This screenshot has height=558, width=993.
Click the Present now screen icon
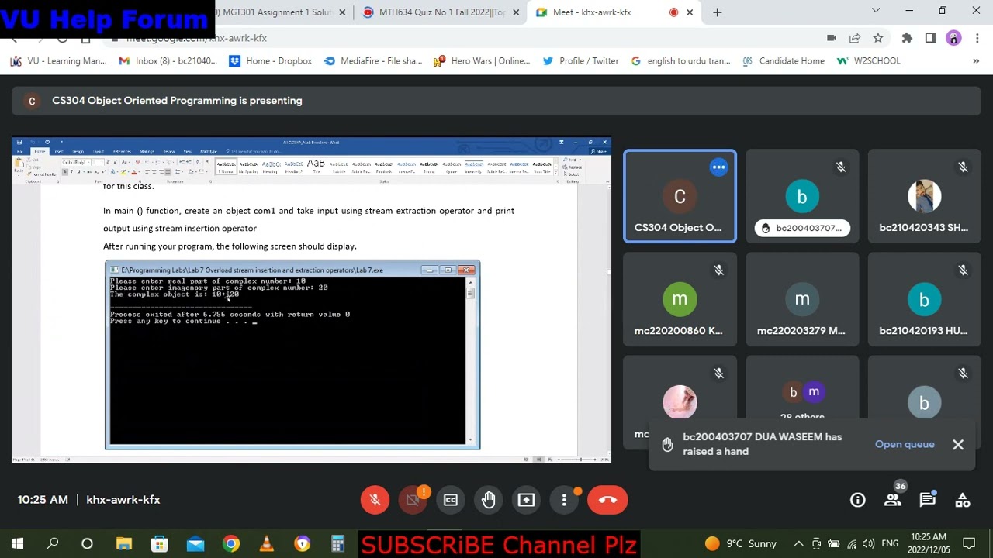[x=527, y=500]
